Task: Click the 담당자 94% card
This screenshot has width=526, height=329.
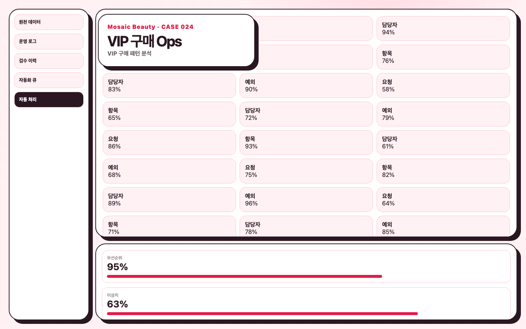Action: pyautogui.click(x=443, y=29)
